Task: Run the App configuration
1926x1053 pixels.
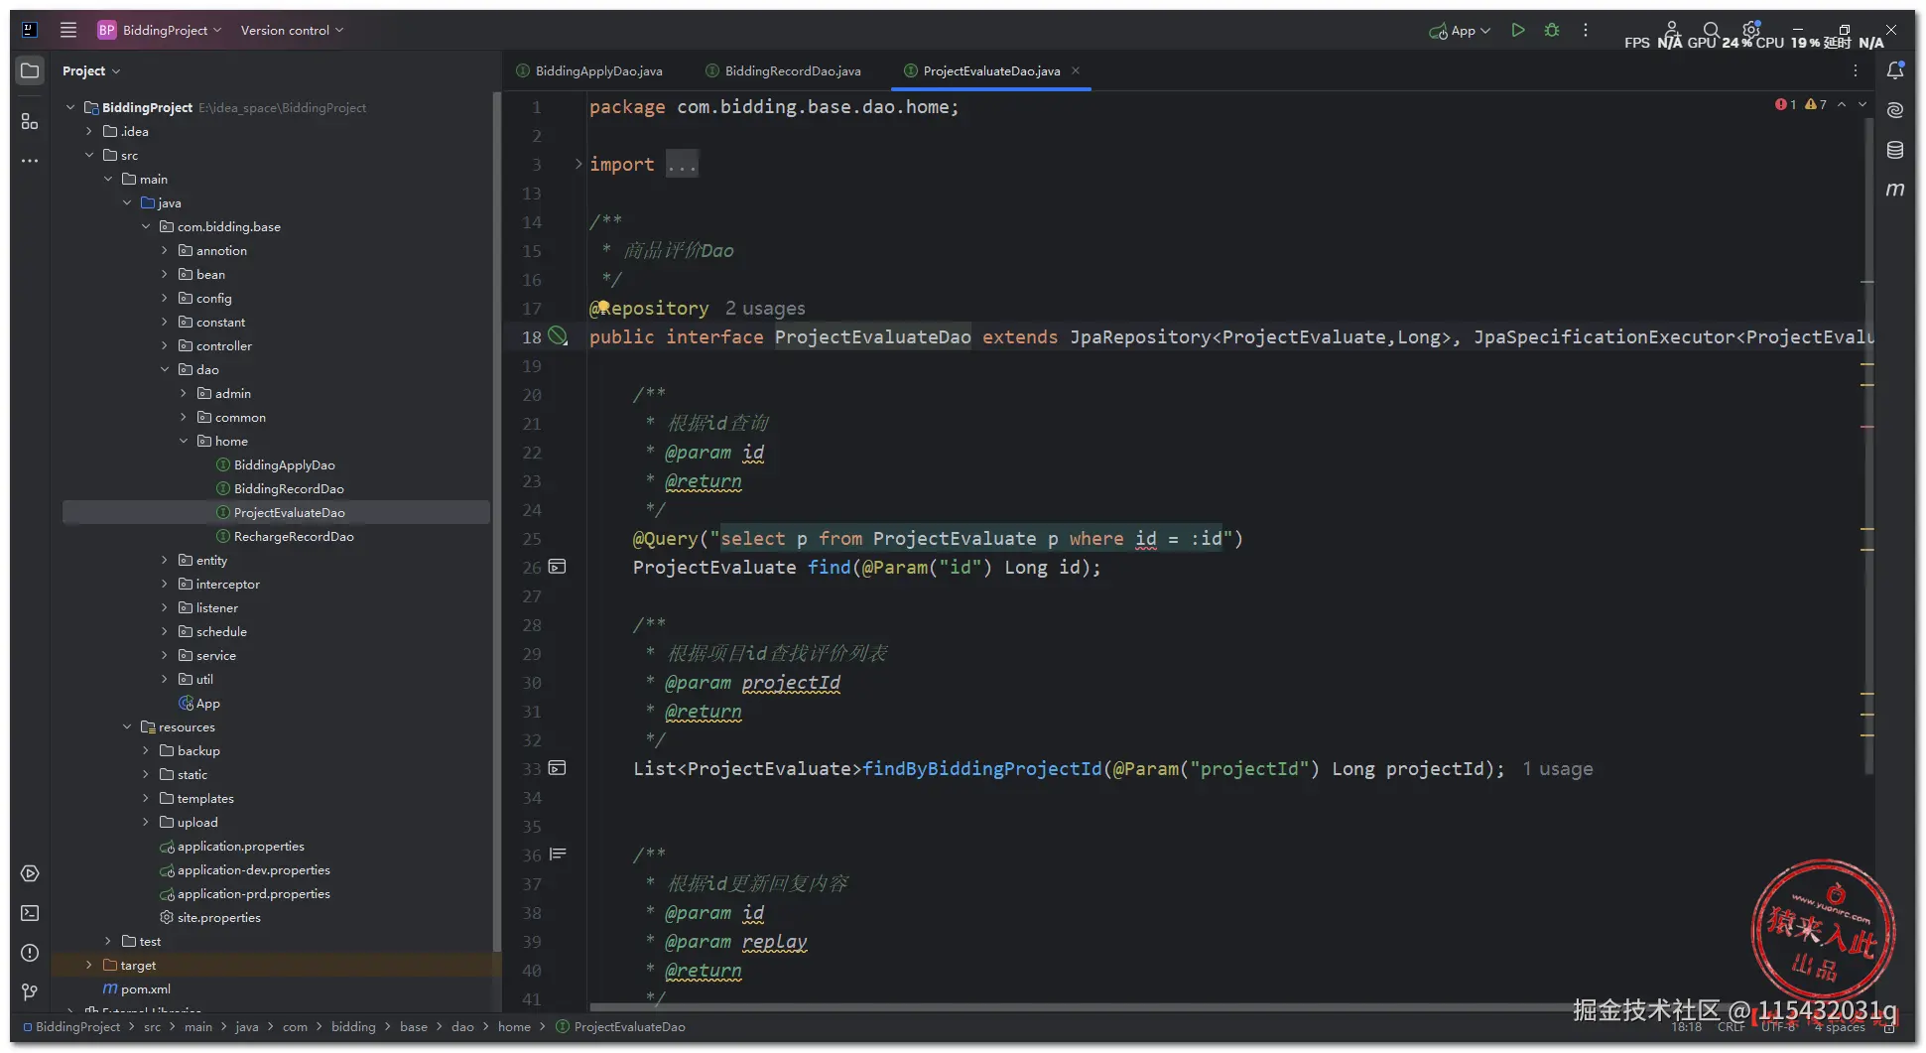Action: tap(1517, 30)
